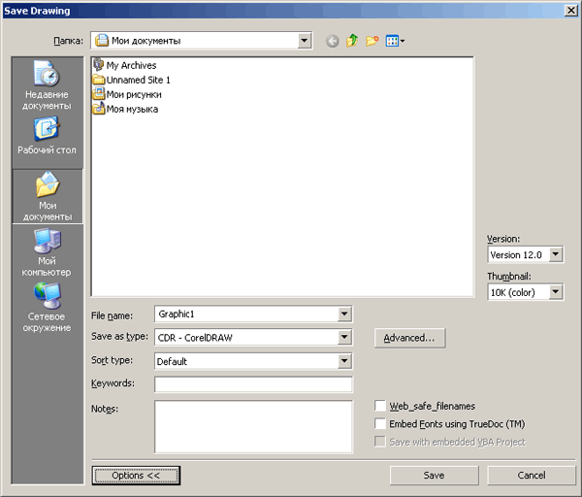This screenshot has height=497, width=582.
Task: Expand the Папка folder dropdown
Action: pos(304,41)
